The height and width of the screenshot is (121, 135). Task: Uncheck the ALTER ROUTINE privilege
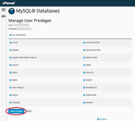click(x=84, y=43)
